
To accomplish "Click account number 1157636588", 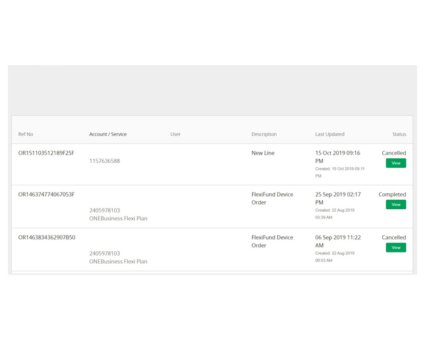I will pyautogui.click(x=105, y=161).
